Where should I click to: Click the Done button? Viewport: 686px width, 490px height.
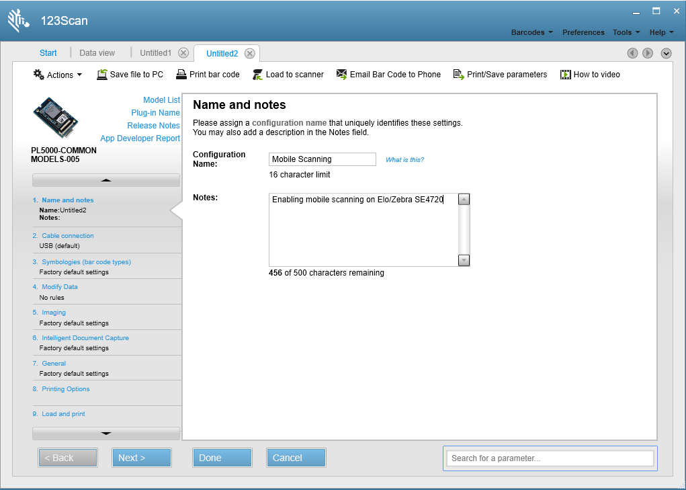[x=222, y=458]
